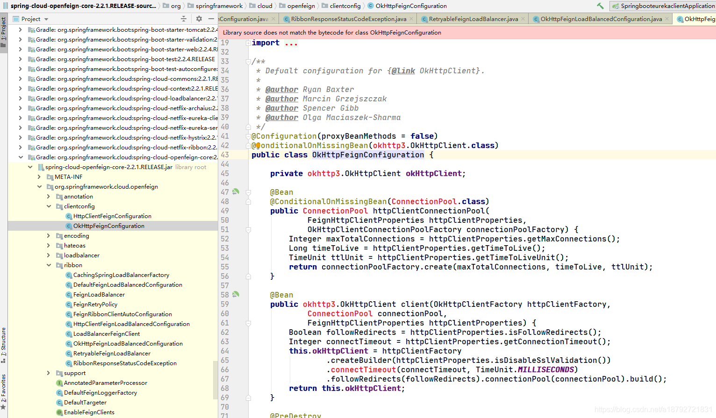Viewport: 716px width, 418px height.
Task: Click the collapse all icon in the Project panel
Action: (184, 19)
